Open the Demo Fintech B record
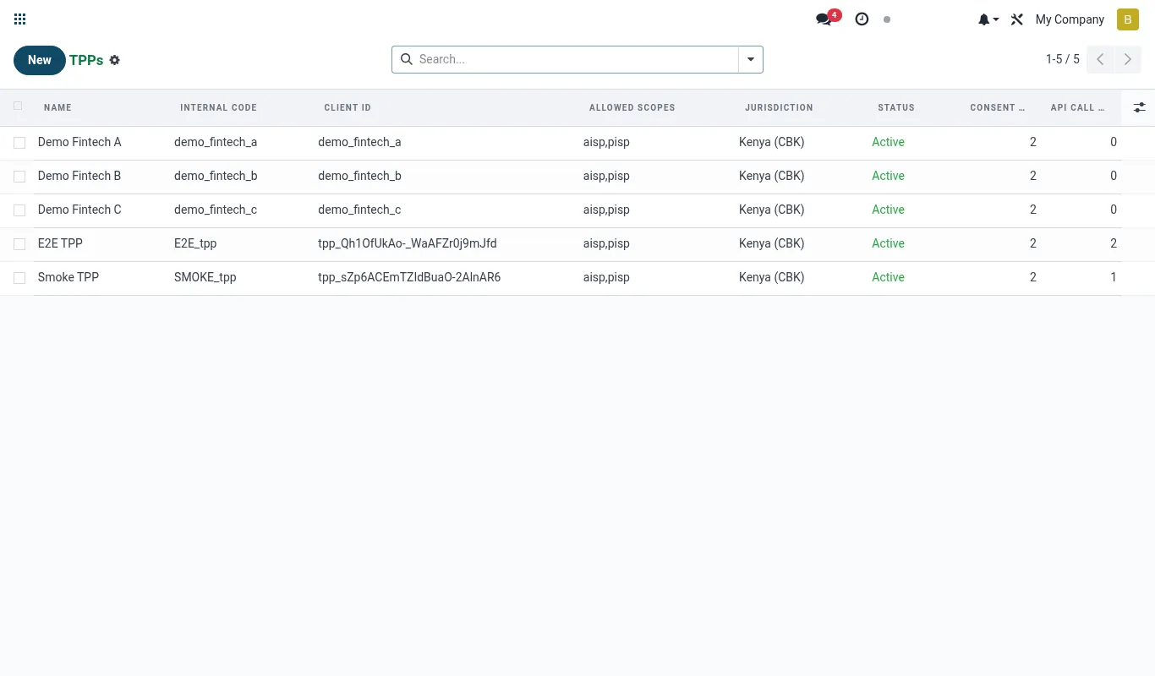 79,176
